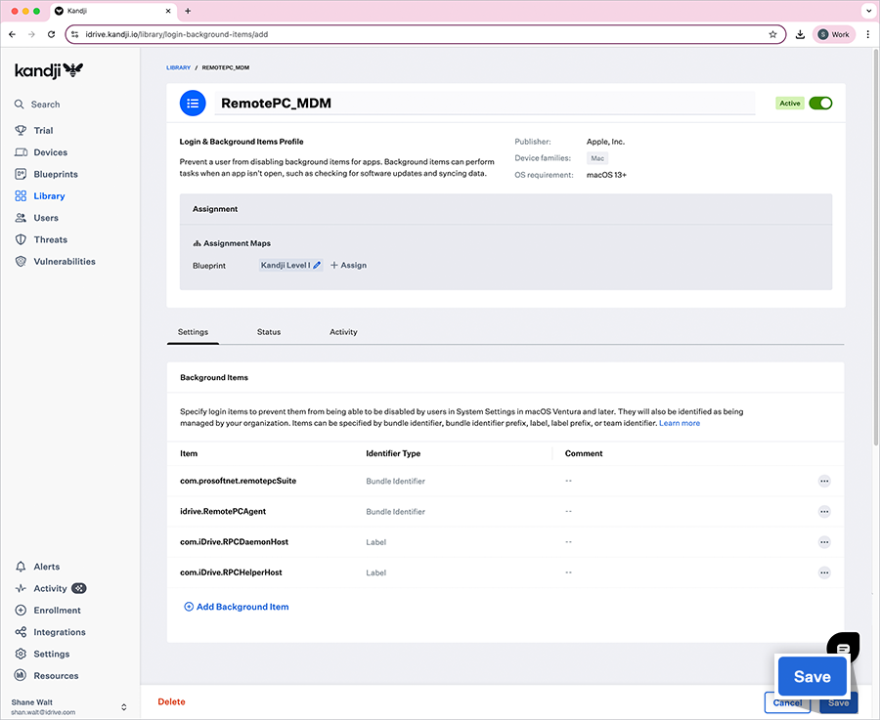
Task: Open Vulnerabilities in the sidebar
Action: [x=65, y=262]
